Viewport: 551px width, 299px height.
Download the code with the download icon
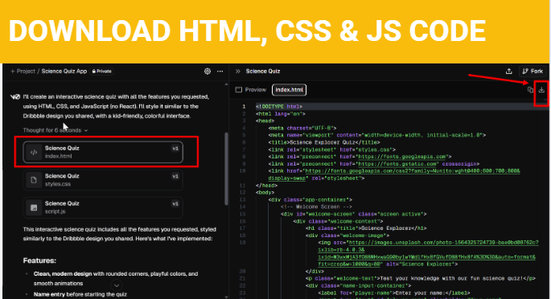(541, 90)
